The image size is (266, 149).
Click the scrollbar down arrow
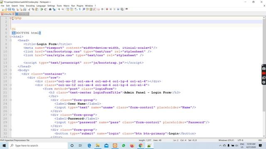[264, 136]
